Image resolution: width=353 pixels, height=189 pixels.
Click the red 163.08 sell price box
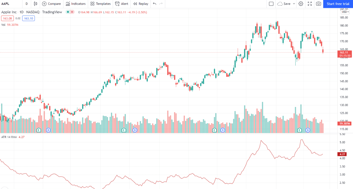7,18
